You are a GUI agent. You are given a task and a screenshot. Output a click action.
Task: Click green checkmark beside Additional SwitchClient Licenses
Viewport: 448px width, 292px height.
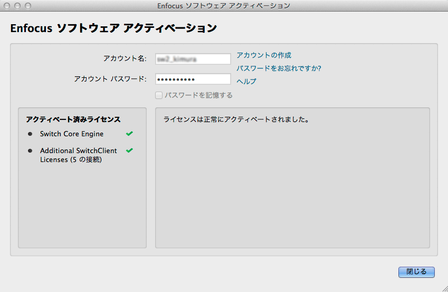(129, 150)
